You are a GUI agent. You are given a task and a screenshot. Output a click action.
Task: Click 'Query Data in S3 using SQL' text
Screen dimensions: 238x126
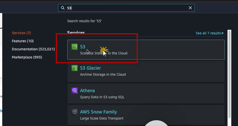tap(102, 97)
